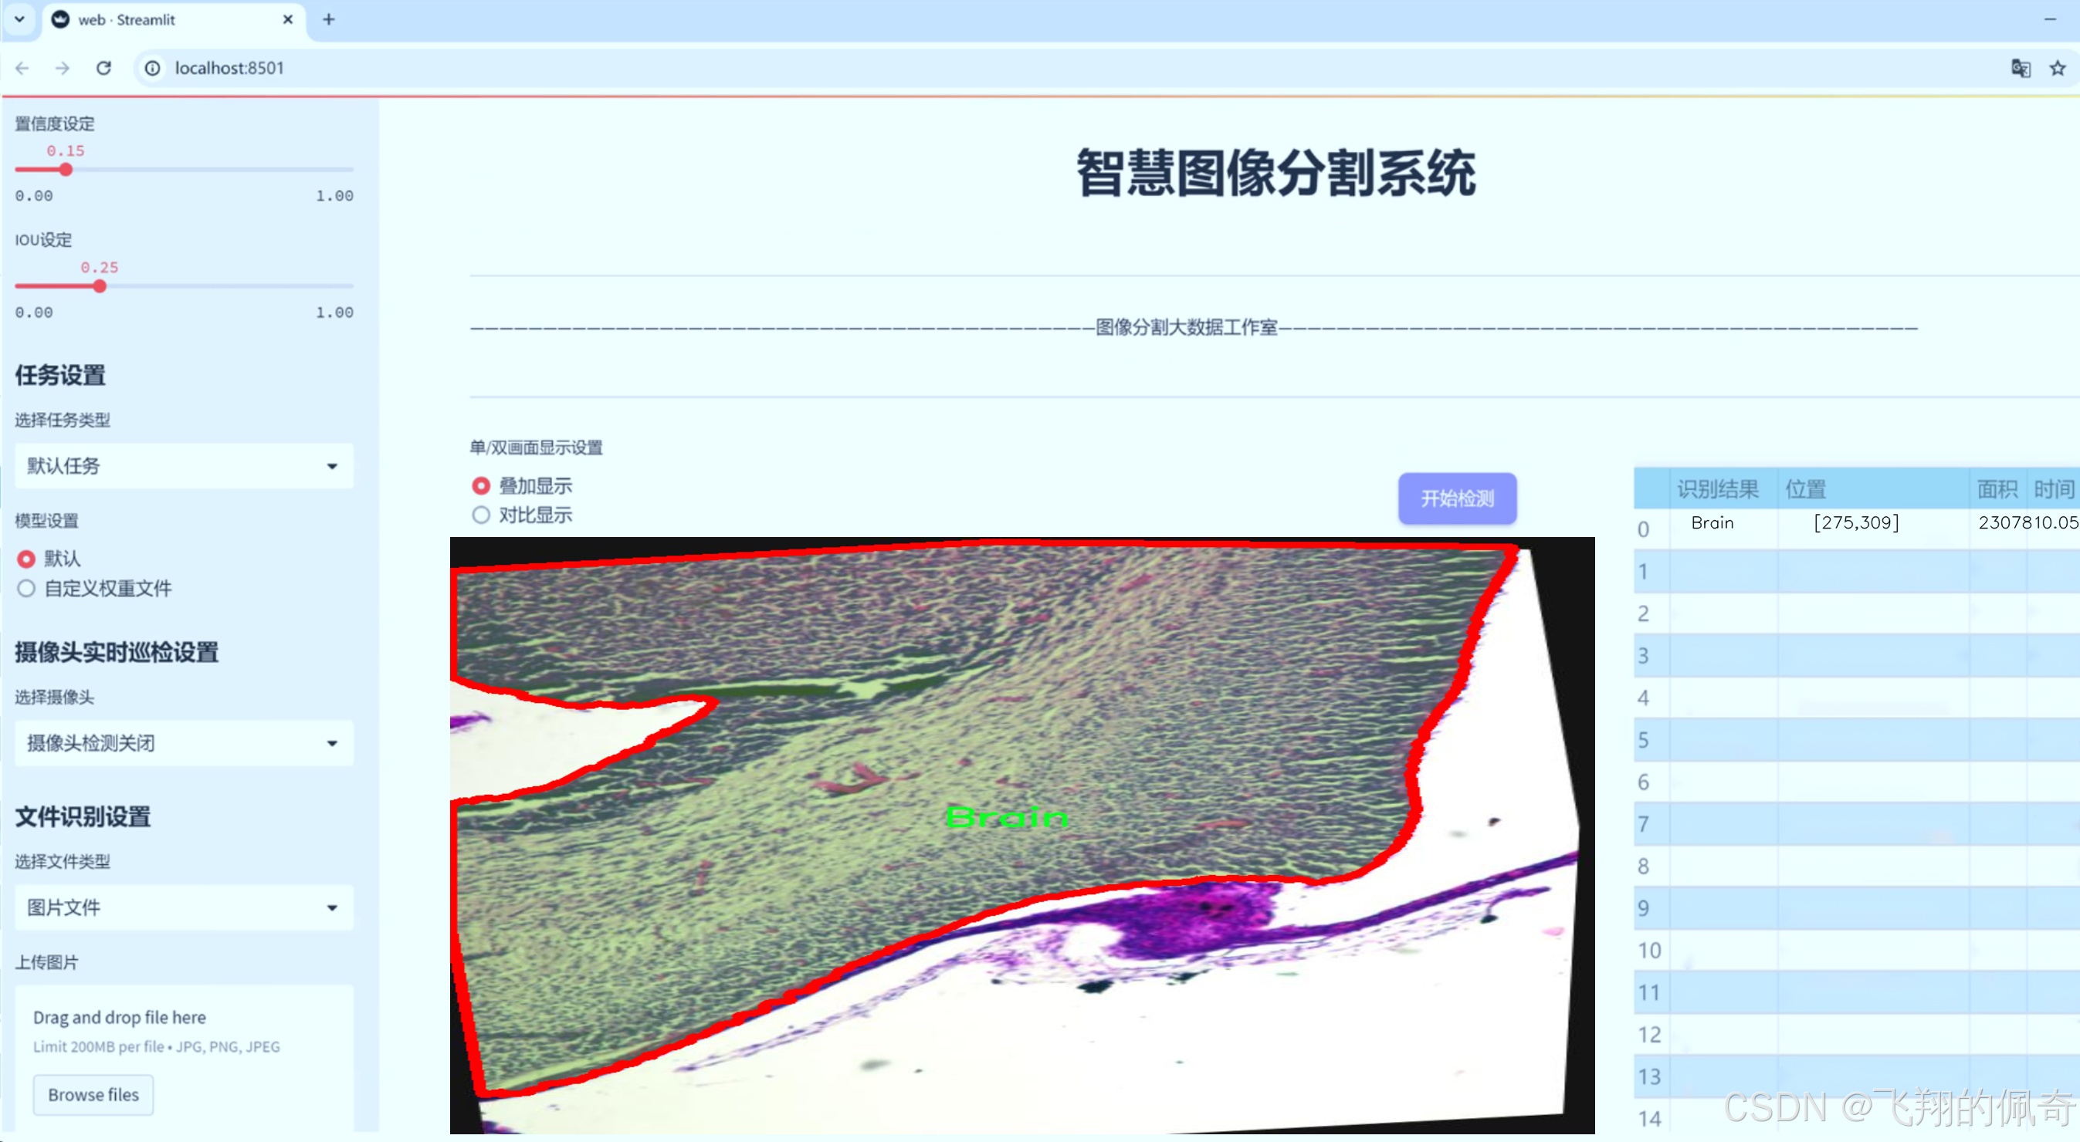Select the 叠加显示 overlay display option
Image resolution: width=2080 pixels, height=1142 pixels.
481,485
